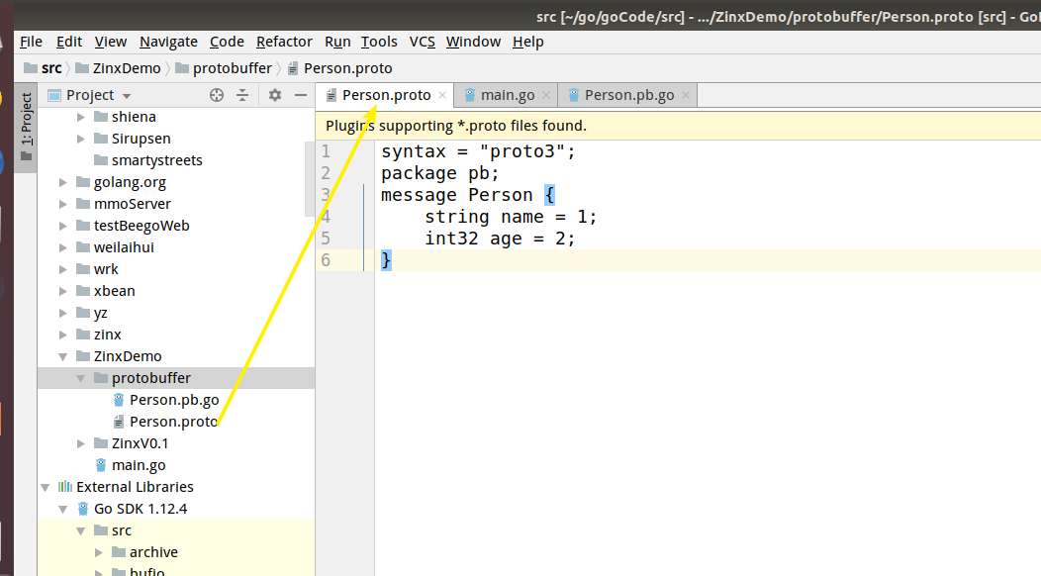Click main.go gopher icon in project tree
The image size is (1041, 576).
(101, 465)
